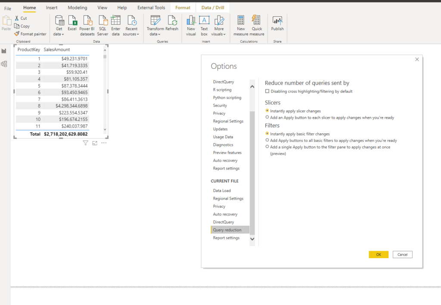This screenshot has width=441, height=305.
Task: Publish the report
Action: pos(277,24)
